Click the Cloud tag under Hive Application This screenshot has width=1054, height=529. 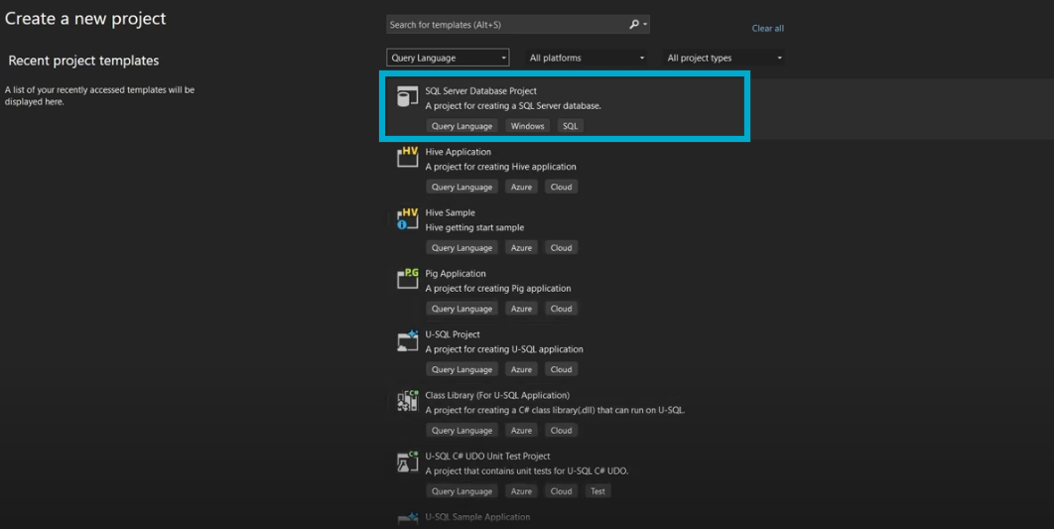(x=562, y=187)
